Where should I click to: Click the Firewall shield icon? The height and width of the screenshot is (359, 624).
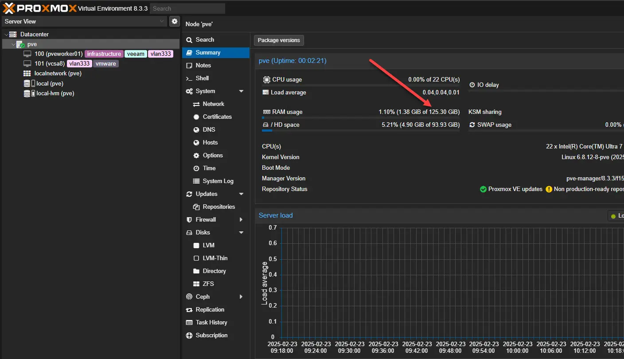[189, 220]
